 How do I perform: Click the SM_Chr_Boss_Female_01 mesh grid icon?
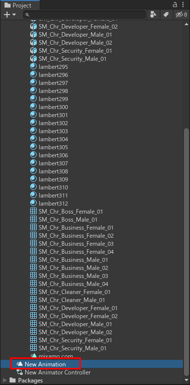pos(33,212)
